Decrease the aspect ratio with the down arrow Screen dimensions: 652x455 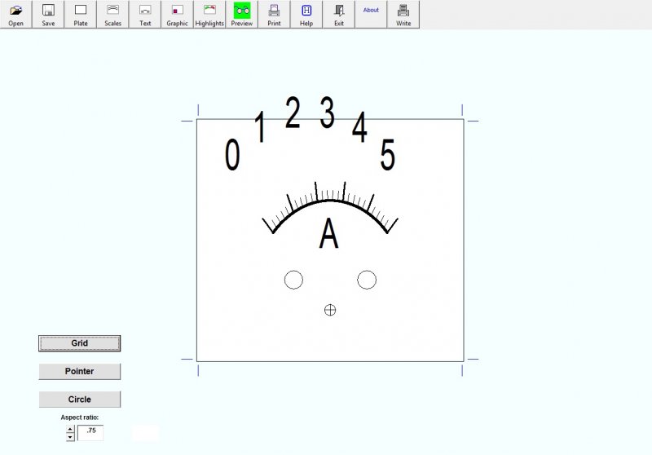tap(70, 437)
